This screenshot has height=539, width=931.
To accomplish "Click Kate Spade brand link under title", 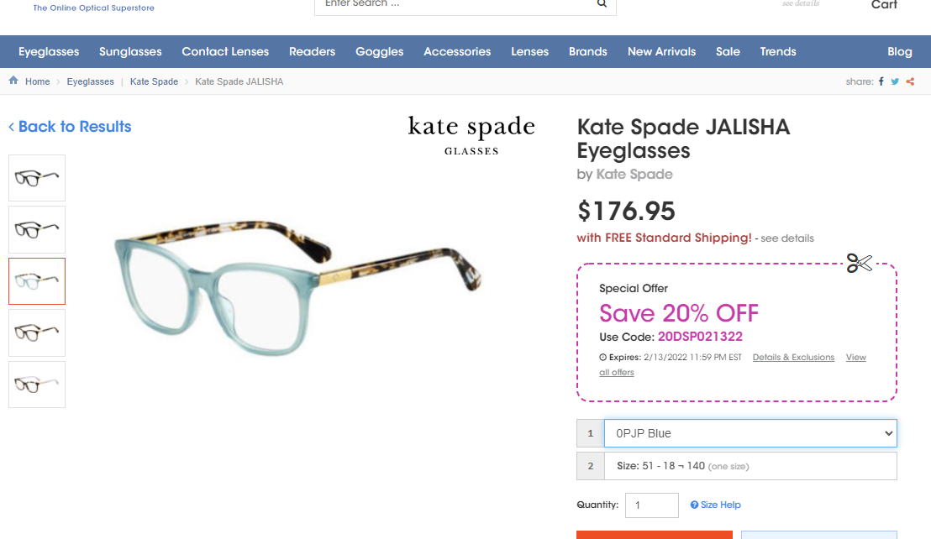I will pos(634,175).
